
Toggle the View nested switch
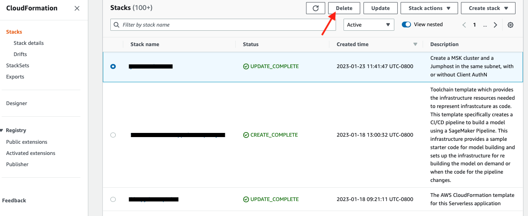click(x=406, y=25)
